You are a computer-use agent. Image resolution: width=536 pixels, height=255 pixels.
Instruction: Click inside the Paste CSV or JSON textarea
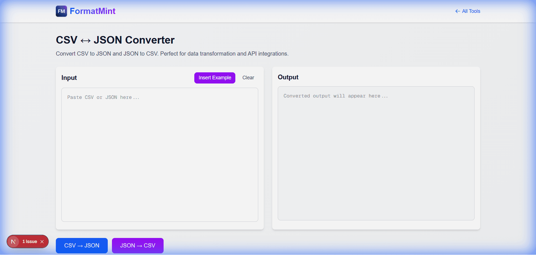tap(159, 154)
